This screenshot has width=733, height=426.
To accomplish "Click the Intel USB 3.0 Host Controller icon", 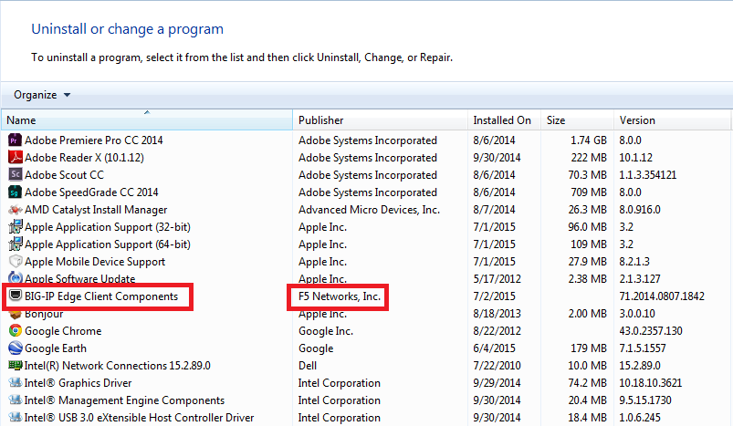I will [x=15, y=417].
